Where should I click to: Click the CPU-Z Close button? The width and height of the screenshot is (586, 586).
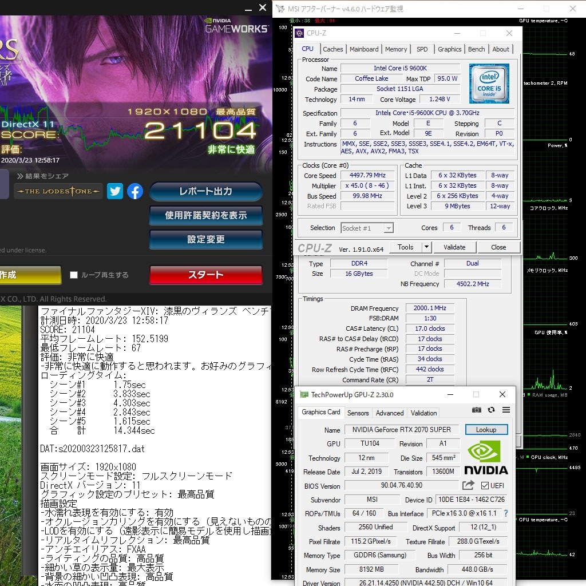pos(498,247)
